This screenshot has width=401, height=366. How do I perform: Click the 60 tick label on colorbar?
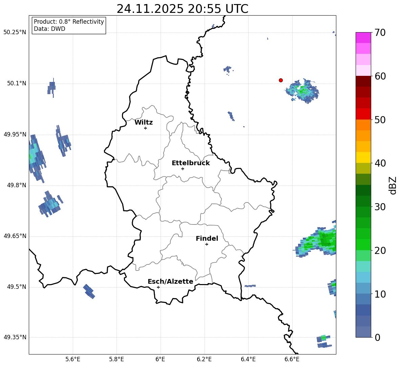tap(380, 76)
